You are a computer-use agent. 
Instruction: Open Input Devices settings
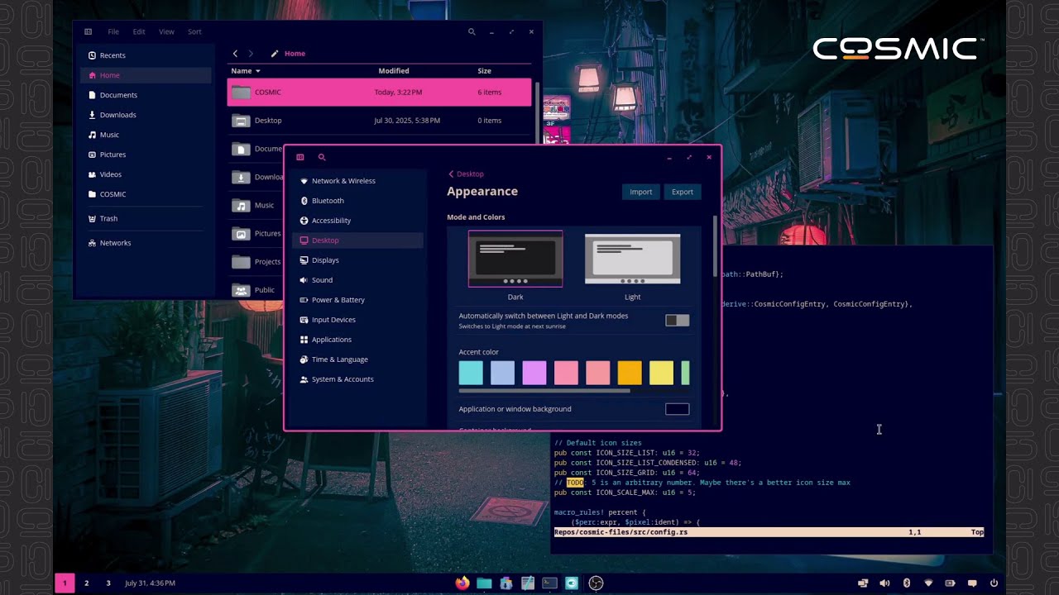pyautogui.click(x=357, y=319)
